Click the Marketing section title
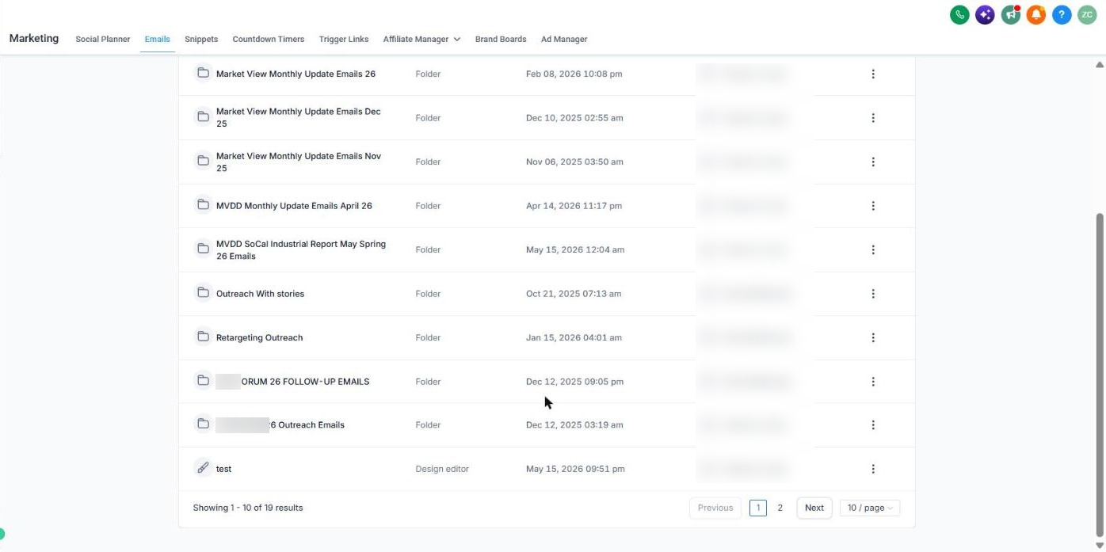The height and width of the screenshot is (552, 1106). pyautogui.click(x=34, y=38)
